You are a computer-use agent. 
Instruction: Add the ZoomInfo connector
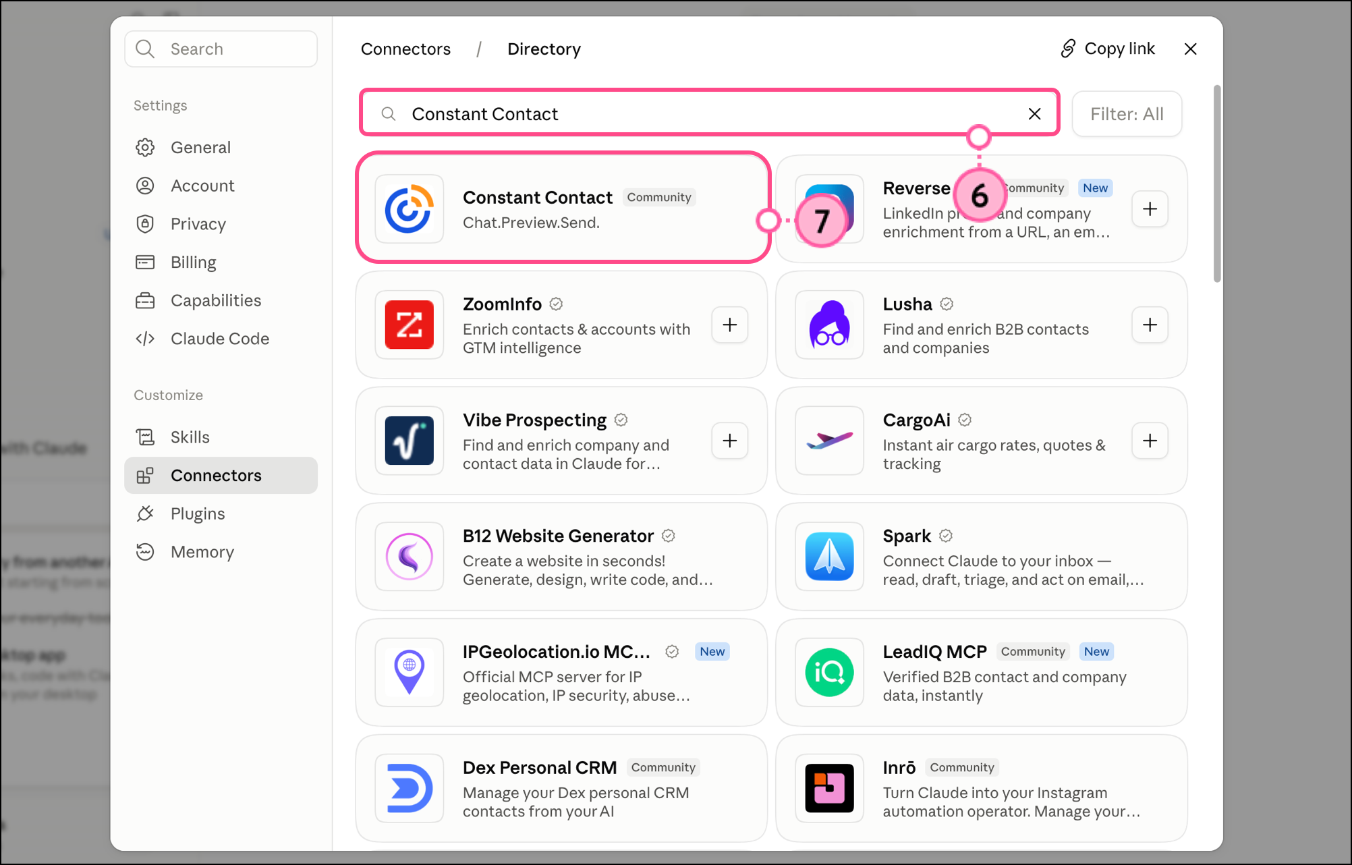tap(729, 325)
